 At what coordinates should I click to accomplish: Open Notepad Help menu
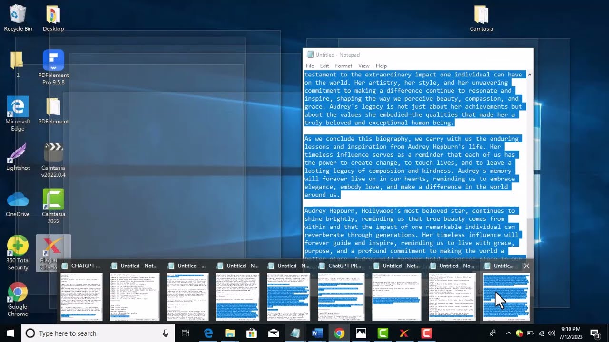(x=381, y=66)
